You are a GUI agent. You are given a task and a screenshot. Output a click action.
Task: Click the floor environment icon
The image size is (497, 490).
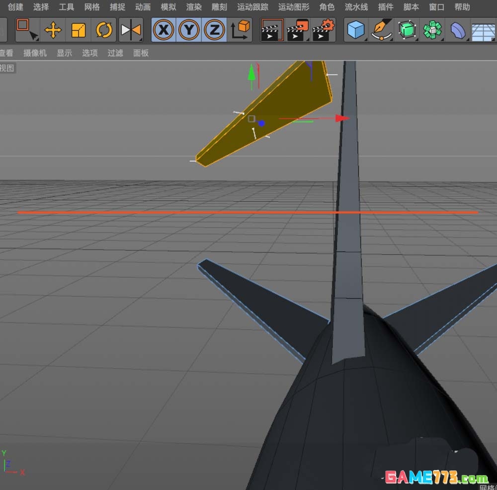484,31
